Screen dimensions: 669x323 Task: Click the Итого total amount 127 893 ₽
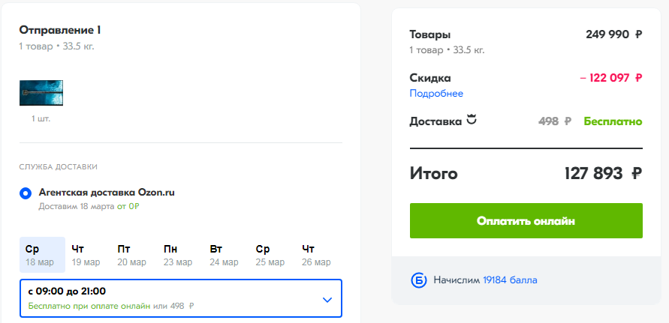tap(603, 174)
